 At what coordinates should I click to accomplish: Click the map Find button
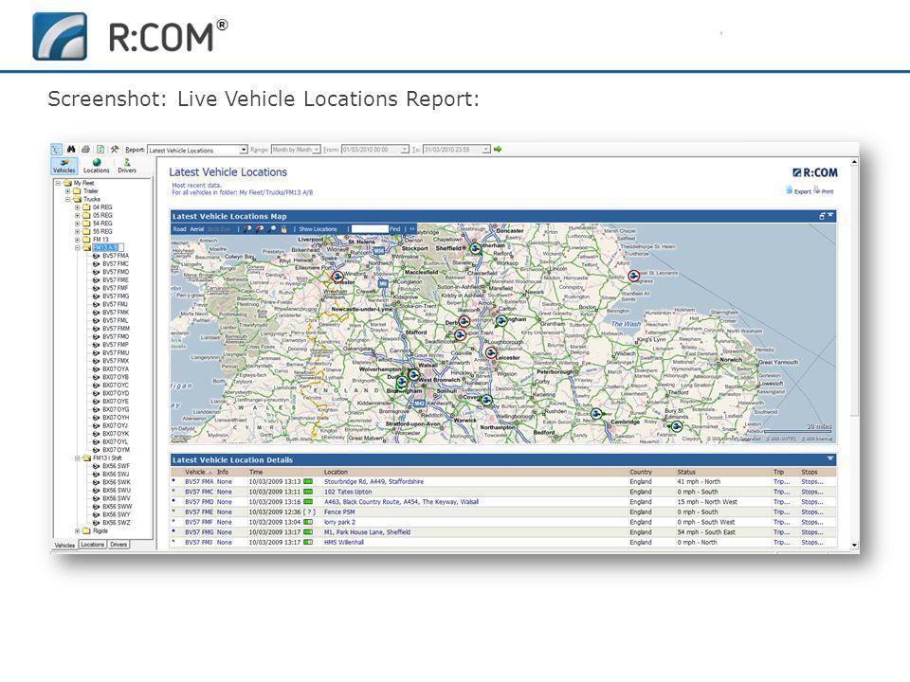394,229
